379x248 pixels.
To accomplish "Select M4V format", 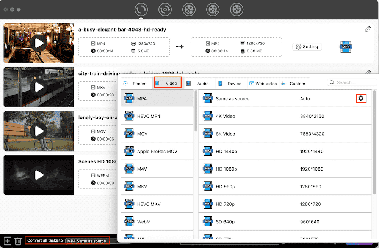I will click(157, 169).
